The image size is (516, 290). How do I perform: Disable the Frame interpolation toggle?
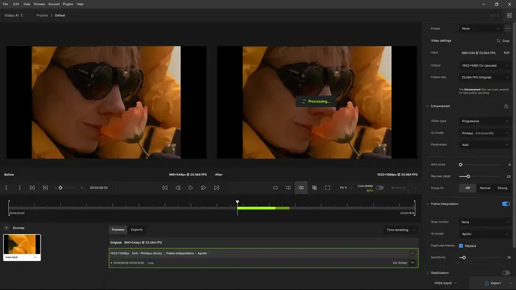(506, 204)
